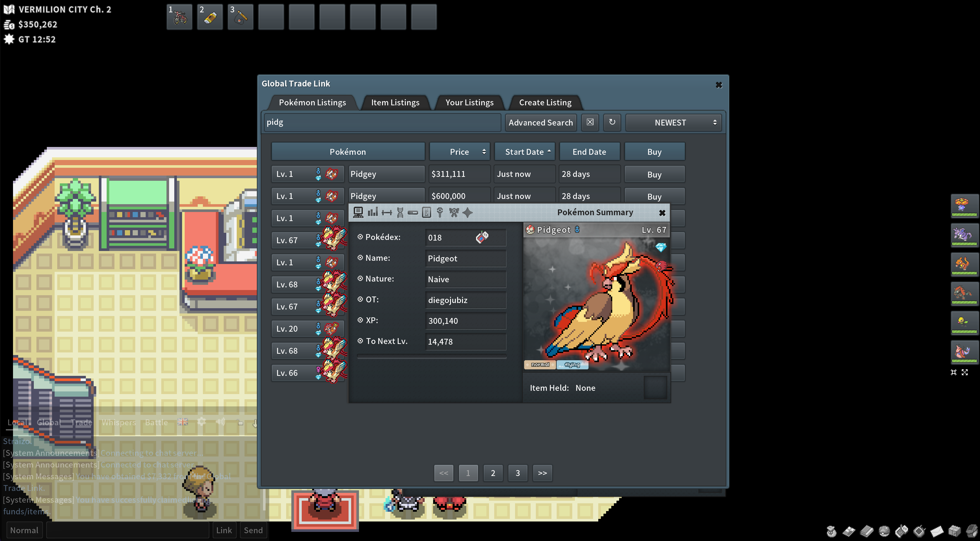Navigate to page 2 of listings
The width and height of the screenshot is (980, 541).
pyautogui.click(x=493, y=472)
